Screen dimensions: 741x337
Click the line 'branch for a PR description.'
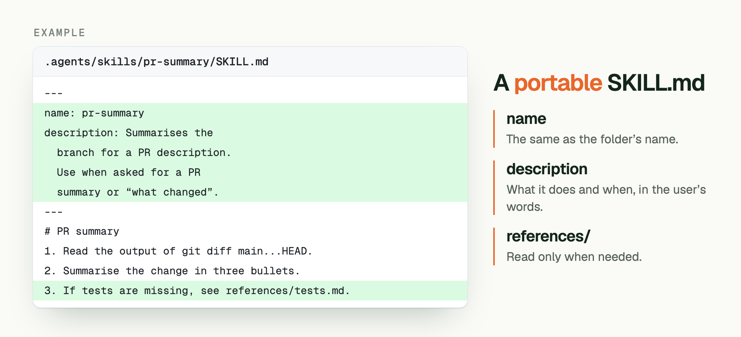(x=144, y=153)
